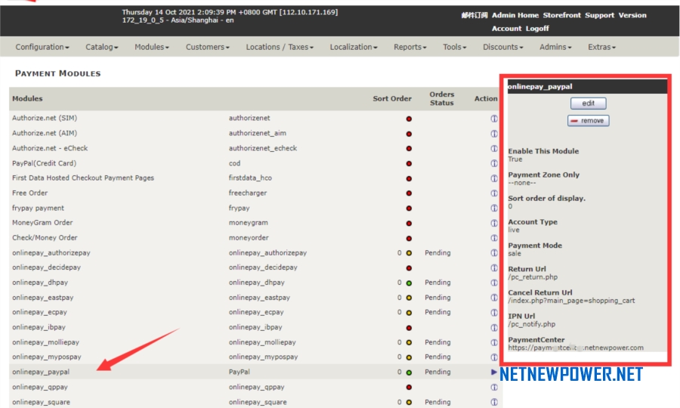Viewport: 680px width, 408px height.
Task: Open the Version link
Action: pos(632,15)
